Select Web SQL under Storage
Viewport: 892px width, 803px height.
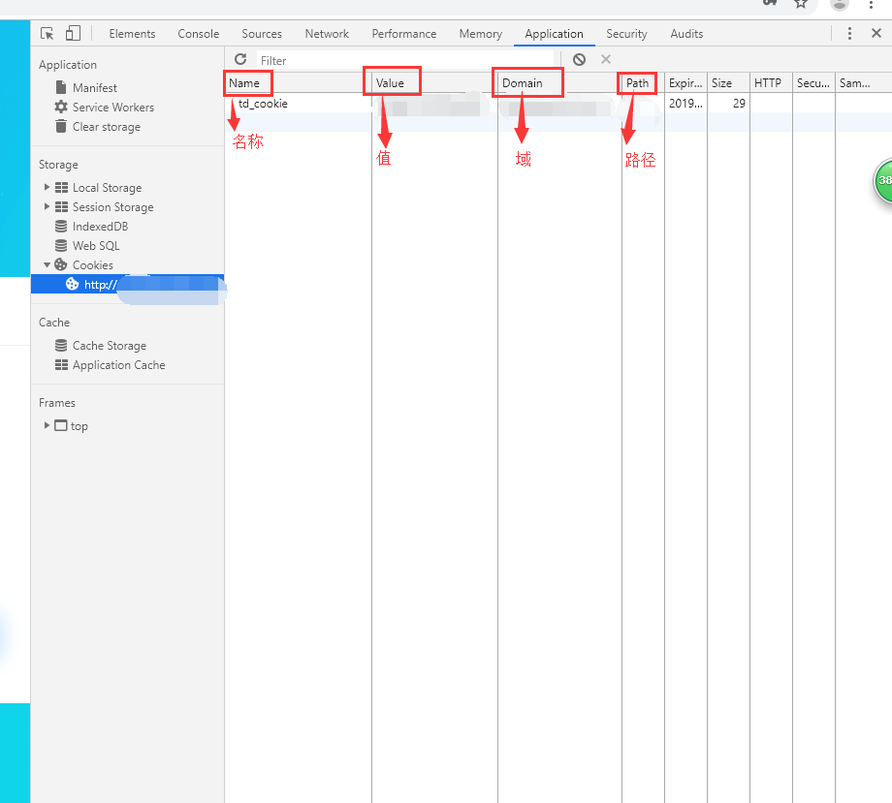(x=96, y=245)
